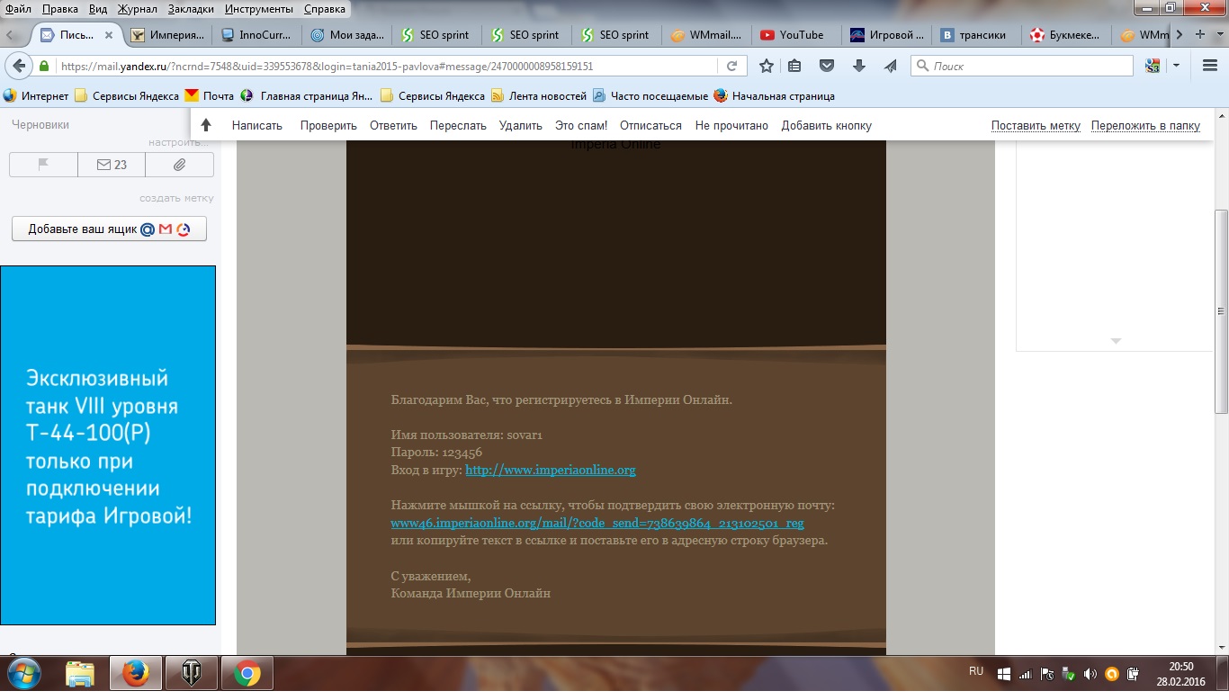Click Написать to compose a letter
This screenshot has height=700, width=1229.
point(257,126)
